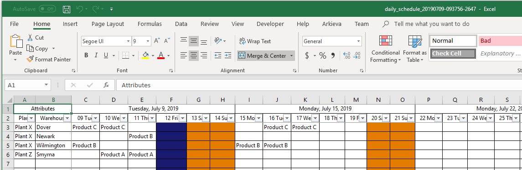Open the Warehouse column filter dropdown
The height and width of the screenshot is (170, 522).
[x=67, y=118]
